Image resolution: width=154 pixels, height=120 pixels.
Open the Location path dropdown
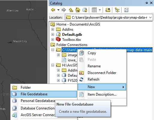pyautogui.click(x=150, y=17)
